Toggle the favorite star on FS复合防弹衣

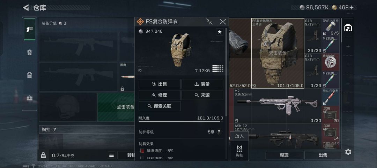tap(220, 32)
